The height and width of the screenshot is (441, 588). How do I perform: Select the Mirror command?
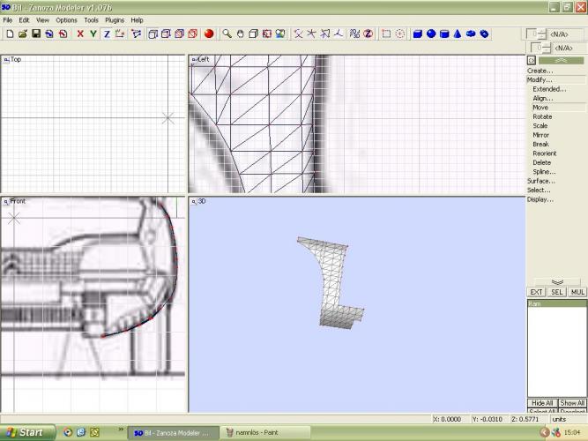click(540, 135)
